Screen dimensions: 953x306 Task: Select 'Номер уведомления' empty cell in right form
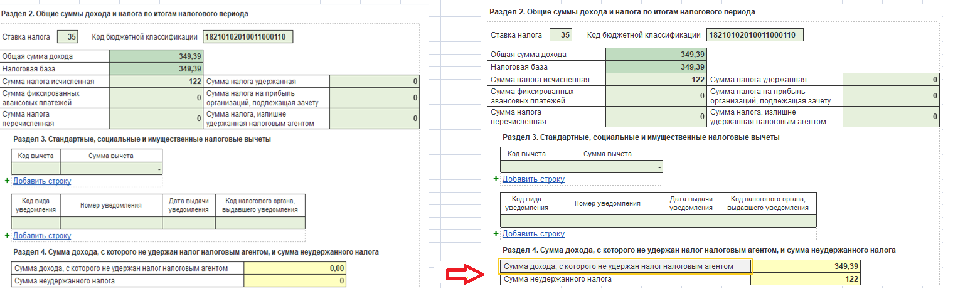click(607, 221)
